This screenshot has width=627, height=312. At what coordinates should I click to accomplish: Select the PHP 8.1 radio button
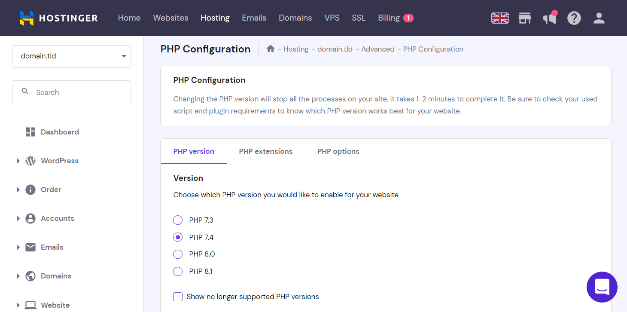(x=178, y=271)
